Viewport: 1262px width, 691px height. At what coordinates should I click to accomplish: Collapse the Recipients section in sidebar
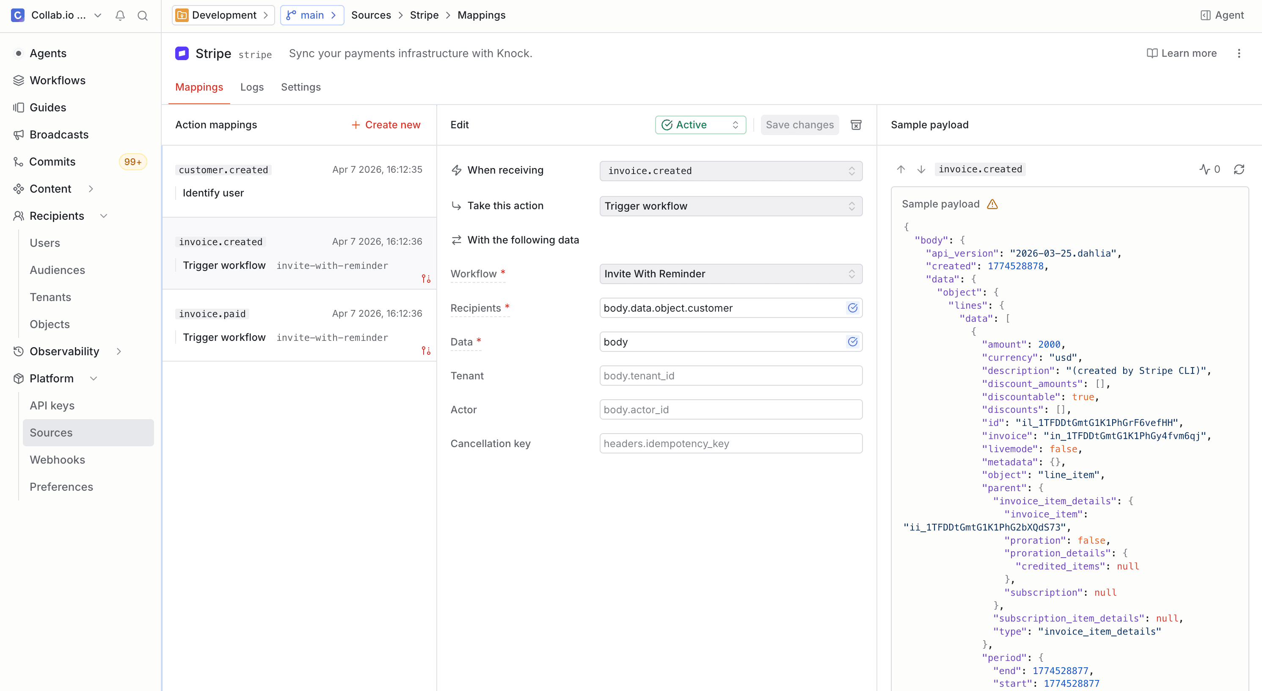pyautogui.click(x=103, y=216)
